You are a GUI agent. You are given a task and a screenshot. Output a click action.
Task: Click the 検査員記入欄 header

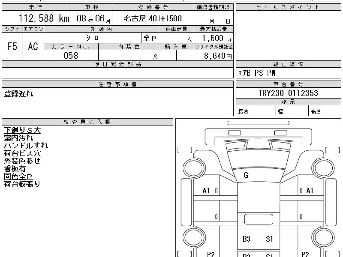coord(87,122)
